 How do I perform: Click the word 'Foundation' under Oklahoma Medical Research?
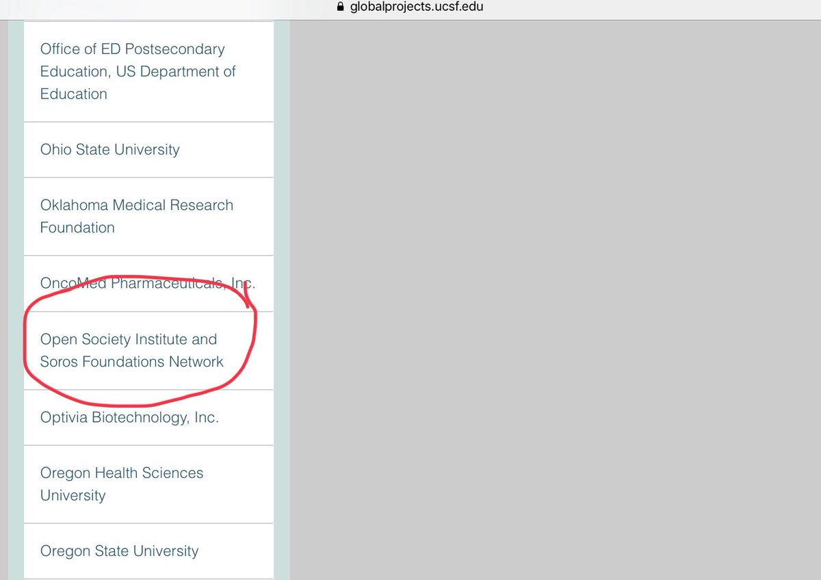coord(77,227)
